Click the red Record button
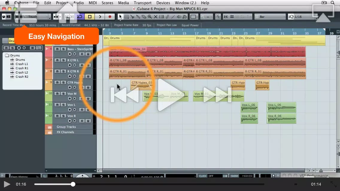340x191 pixels. pos(110,17)
